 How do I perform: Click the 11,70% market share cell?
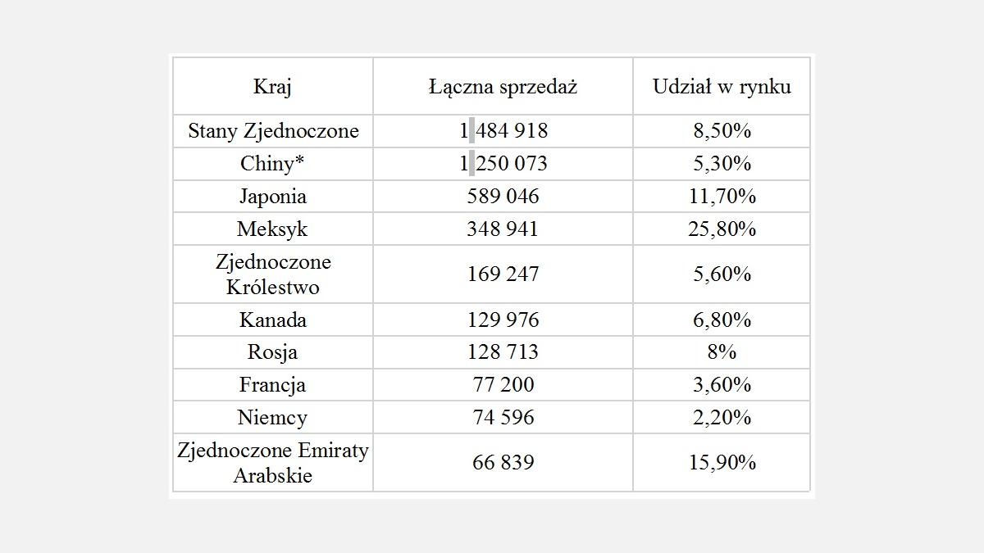722,197
